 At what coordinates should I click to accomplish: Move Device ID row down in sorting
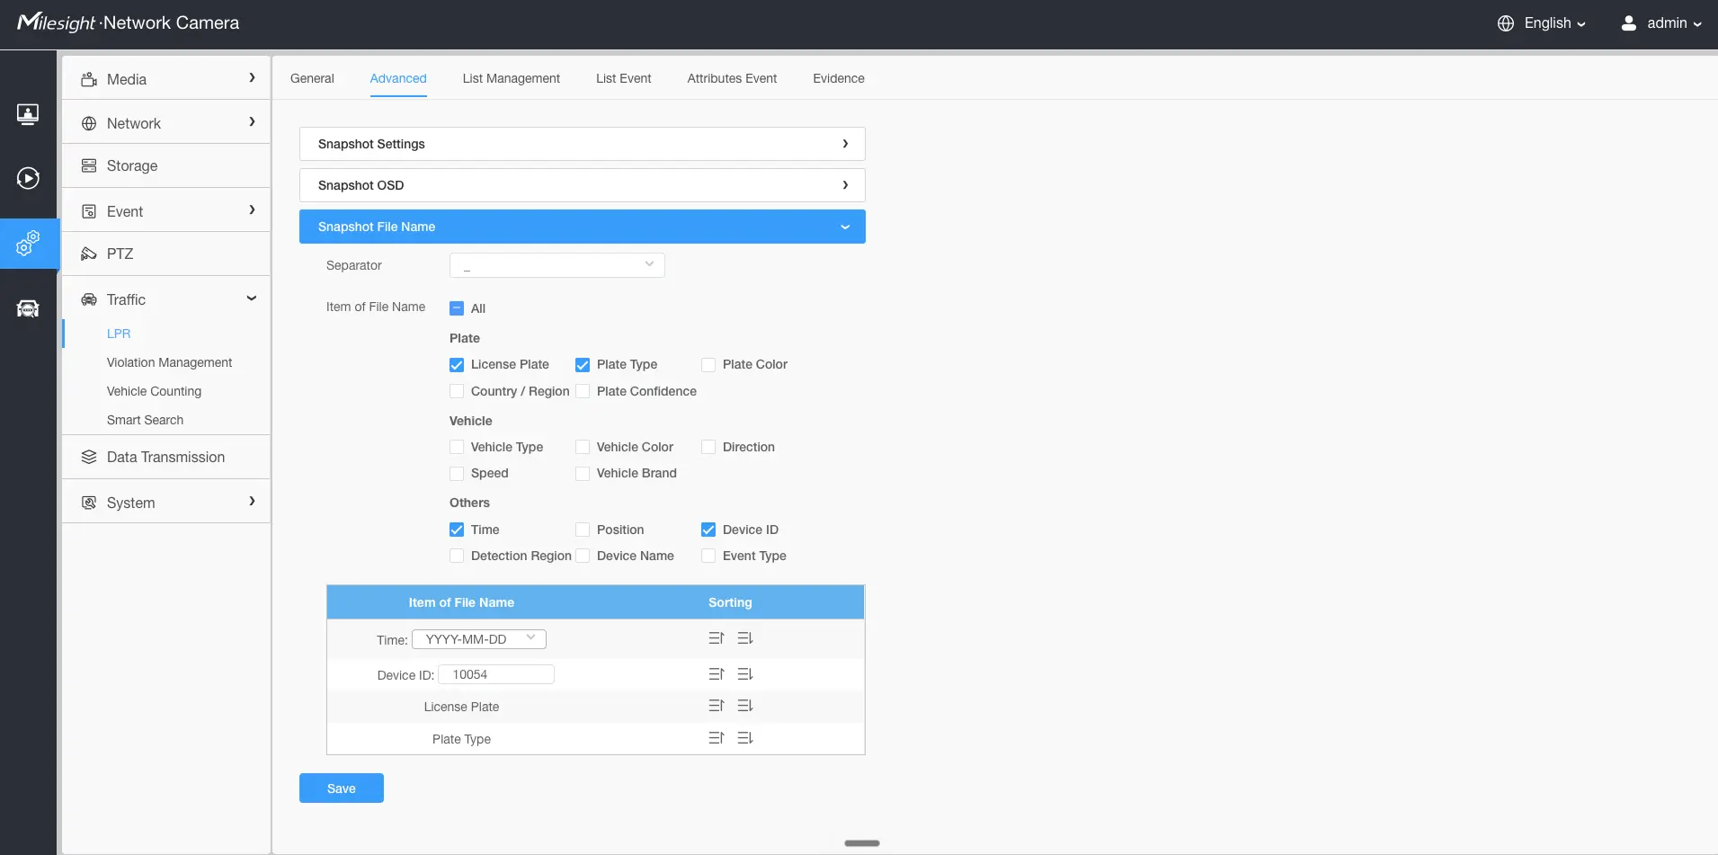point(745,674)
